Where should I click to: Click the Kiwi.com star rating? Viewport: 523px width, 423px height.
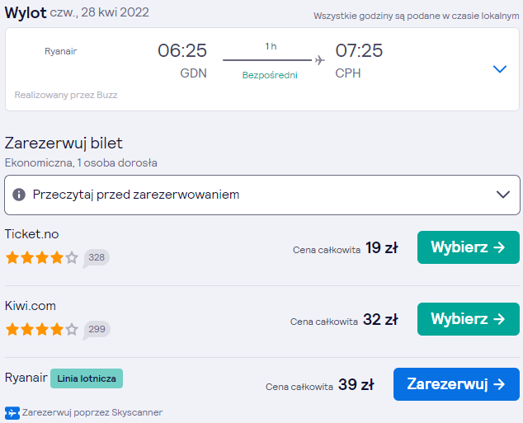click(42, 329)
